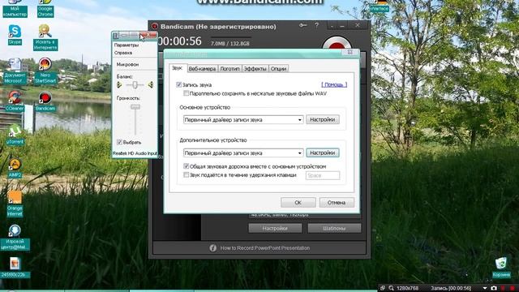Confirm the dialog with OK

(298, 202)
